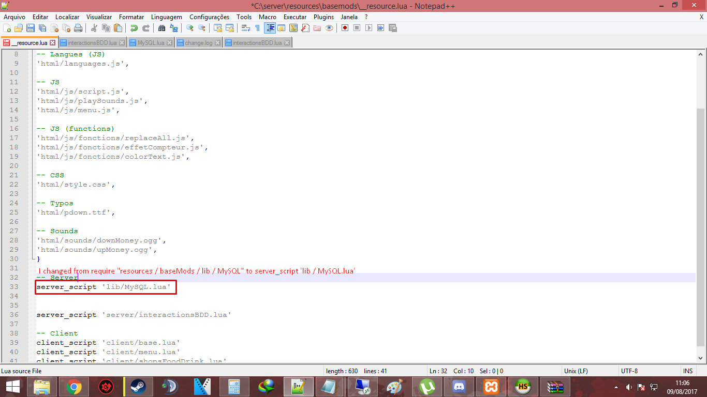This screenshot has width=707, height=397.
Task: Open Chrome from the taskbar
Action: (x=73, y=387)
